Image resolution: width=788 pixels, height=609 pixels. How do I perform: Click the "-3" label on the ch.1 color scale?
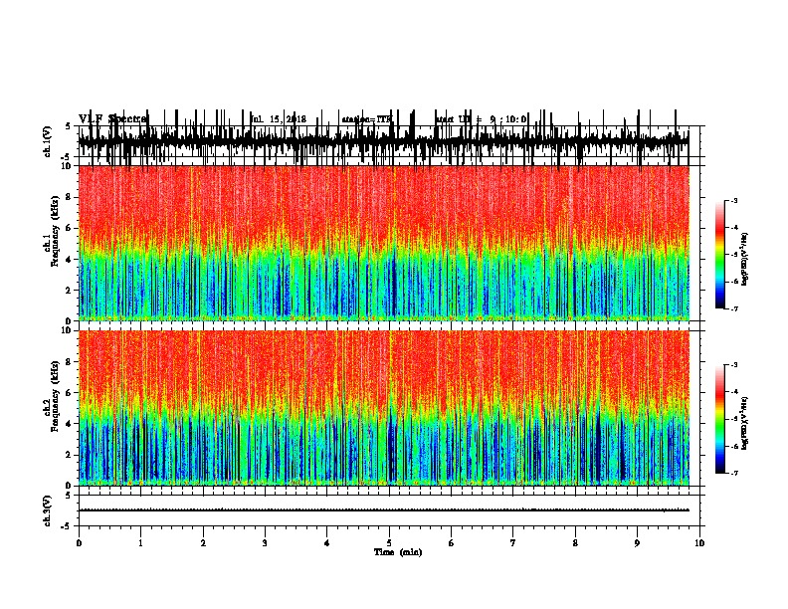click(733, 200)
